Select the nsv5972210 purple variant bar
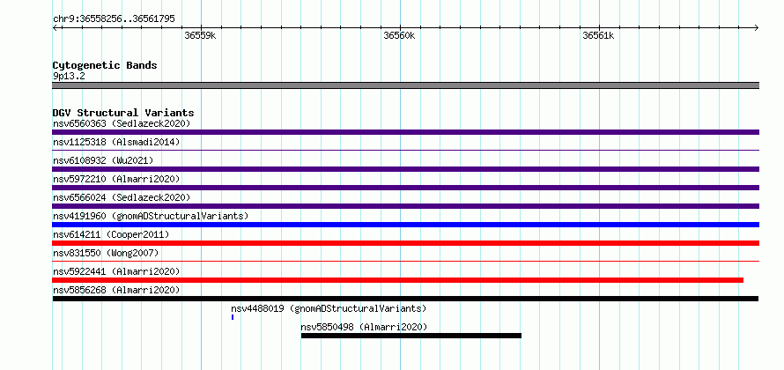This screenshot has height=370, width=784. coord(405,188)
